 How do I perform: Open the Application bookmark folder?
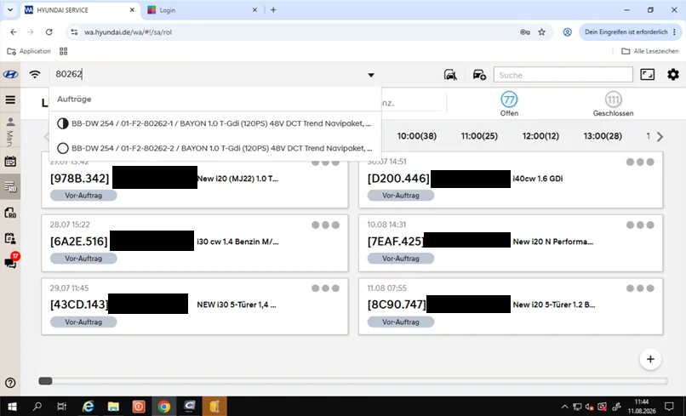[29, 51]
